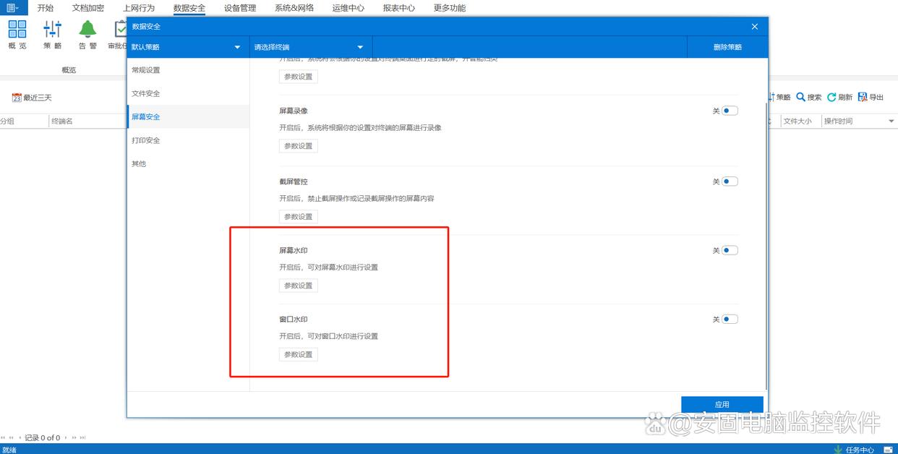The image size is (898, 454).
Task: Open the 概览 overview icon in ribbon
Action: click(x=17, y=30)
